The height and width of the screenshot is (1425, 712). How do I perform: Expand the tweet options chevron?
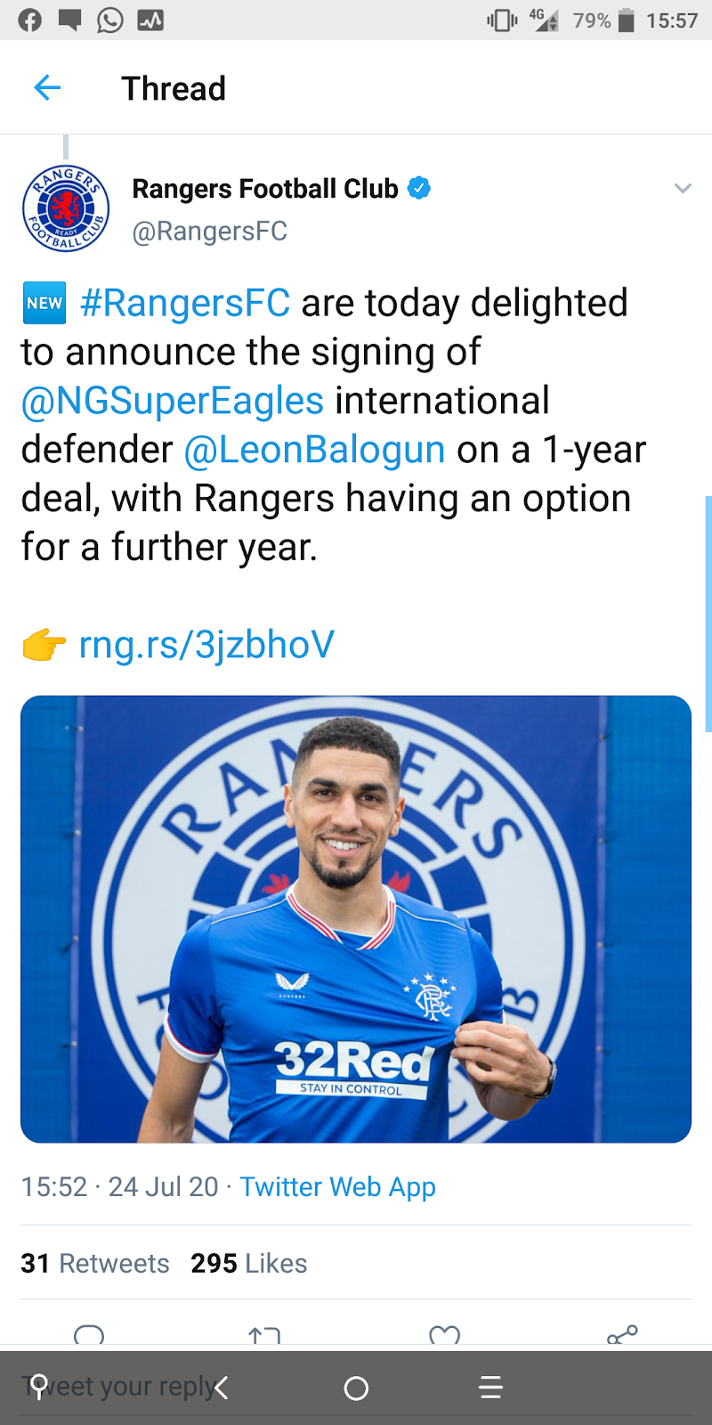click(x=683, y=188)
